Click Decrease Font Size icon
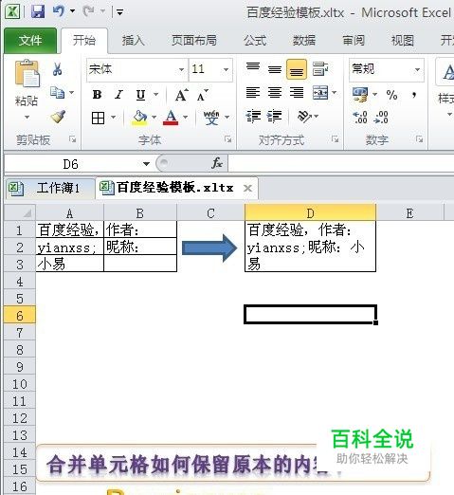The height and width of the screenshot is (495, 454). point(203,95)
